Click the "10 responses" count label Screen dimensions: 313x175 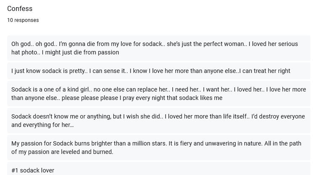[x=23, y=20]
